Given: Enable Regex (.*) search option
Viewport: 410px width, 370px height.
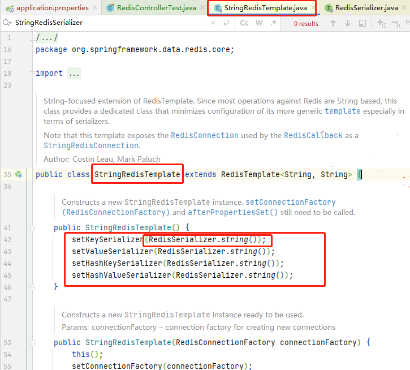Looking at the screenshot, I should coord(274,23).
